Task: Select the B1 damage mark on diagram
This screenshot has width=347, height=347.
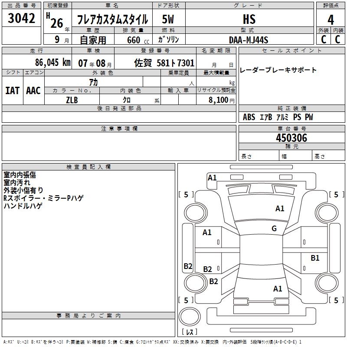Action: coord(315,258)
